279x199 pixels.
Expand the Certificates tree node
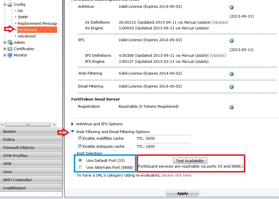5,49
